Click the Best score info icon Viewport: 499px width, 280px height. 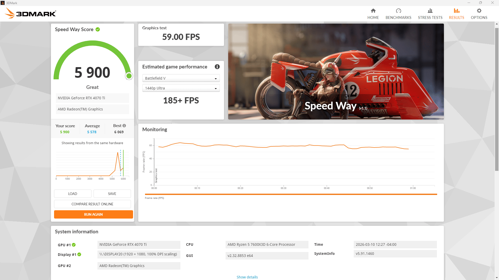124,125
